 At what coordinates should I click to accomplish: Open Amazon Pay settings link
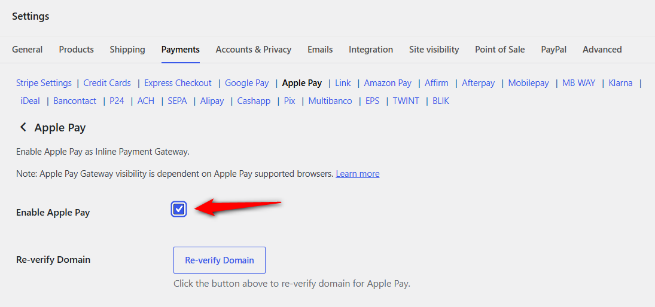pyautogui.click(x=388, y=83)
